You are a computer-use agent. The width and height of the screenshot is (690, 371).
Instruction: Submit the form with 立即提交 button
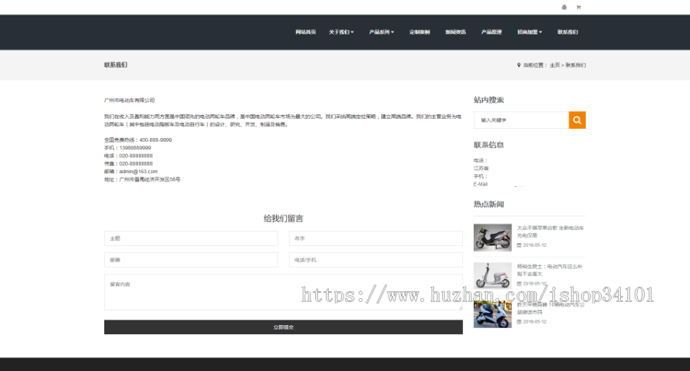284,327
